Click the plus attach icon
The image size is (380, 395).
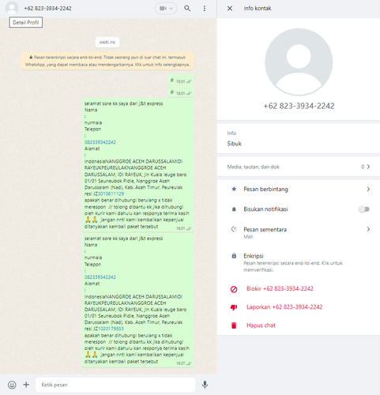point(26,385)
